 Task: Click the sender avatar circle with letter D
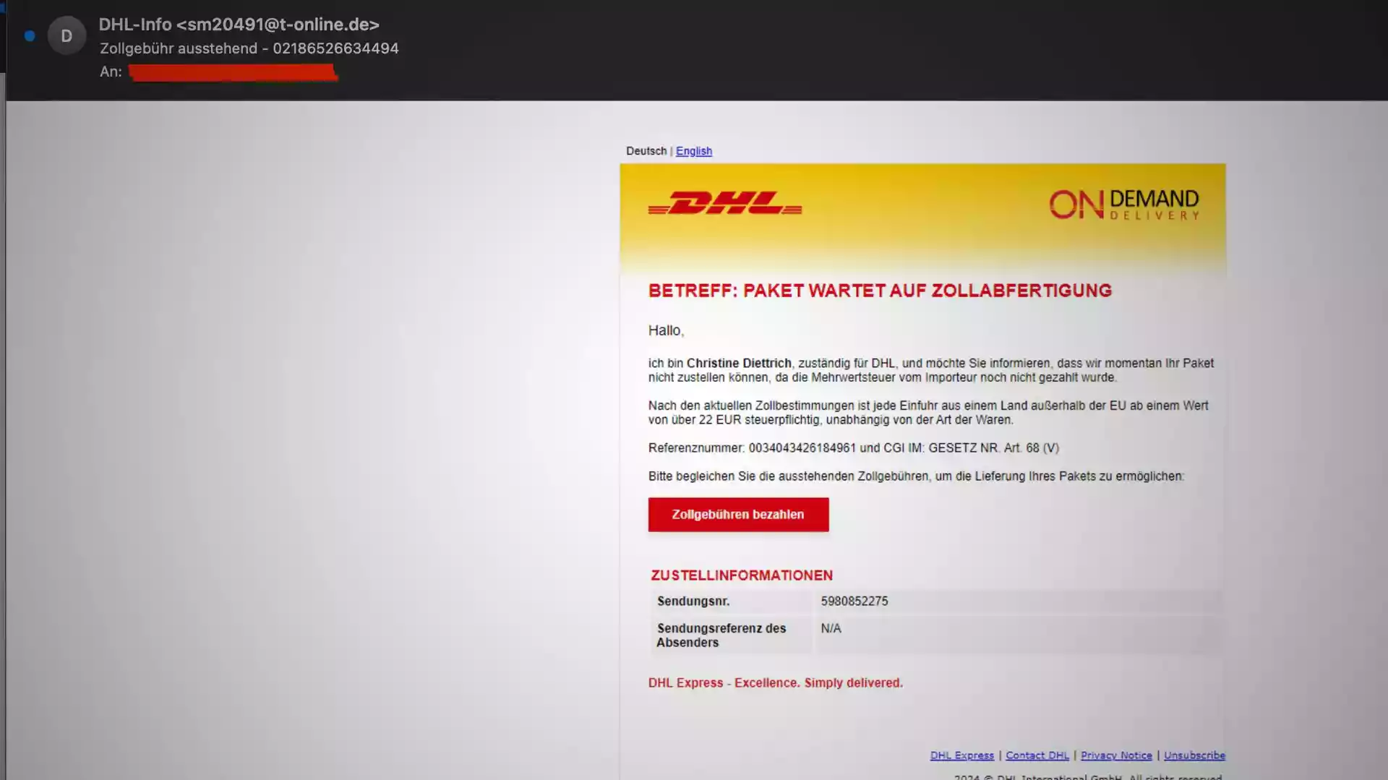[x=67, y=35]
